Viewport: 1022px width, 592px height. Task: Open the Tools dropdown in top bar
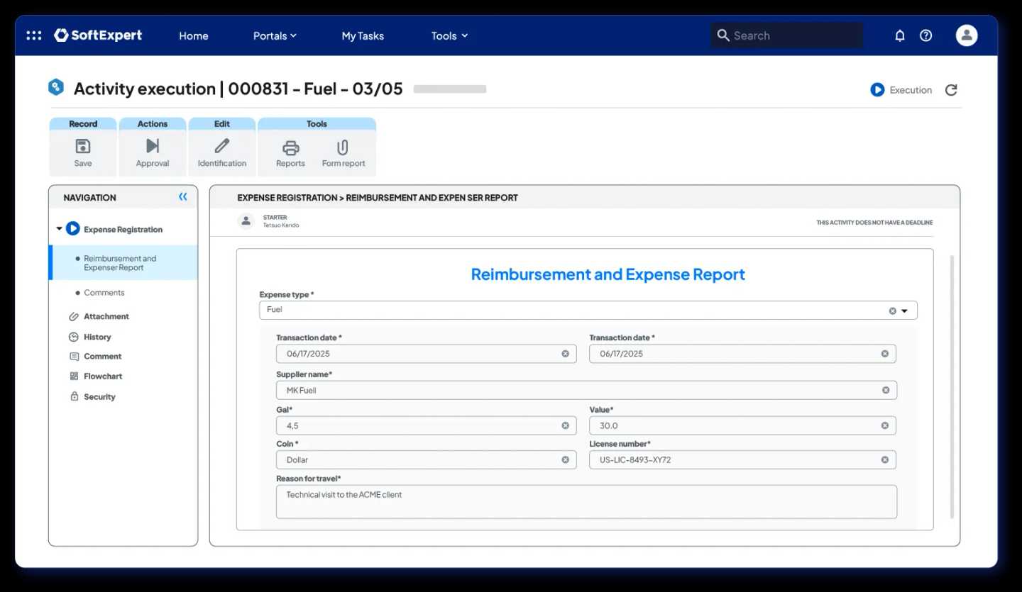(x=449, y=36)
